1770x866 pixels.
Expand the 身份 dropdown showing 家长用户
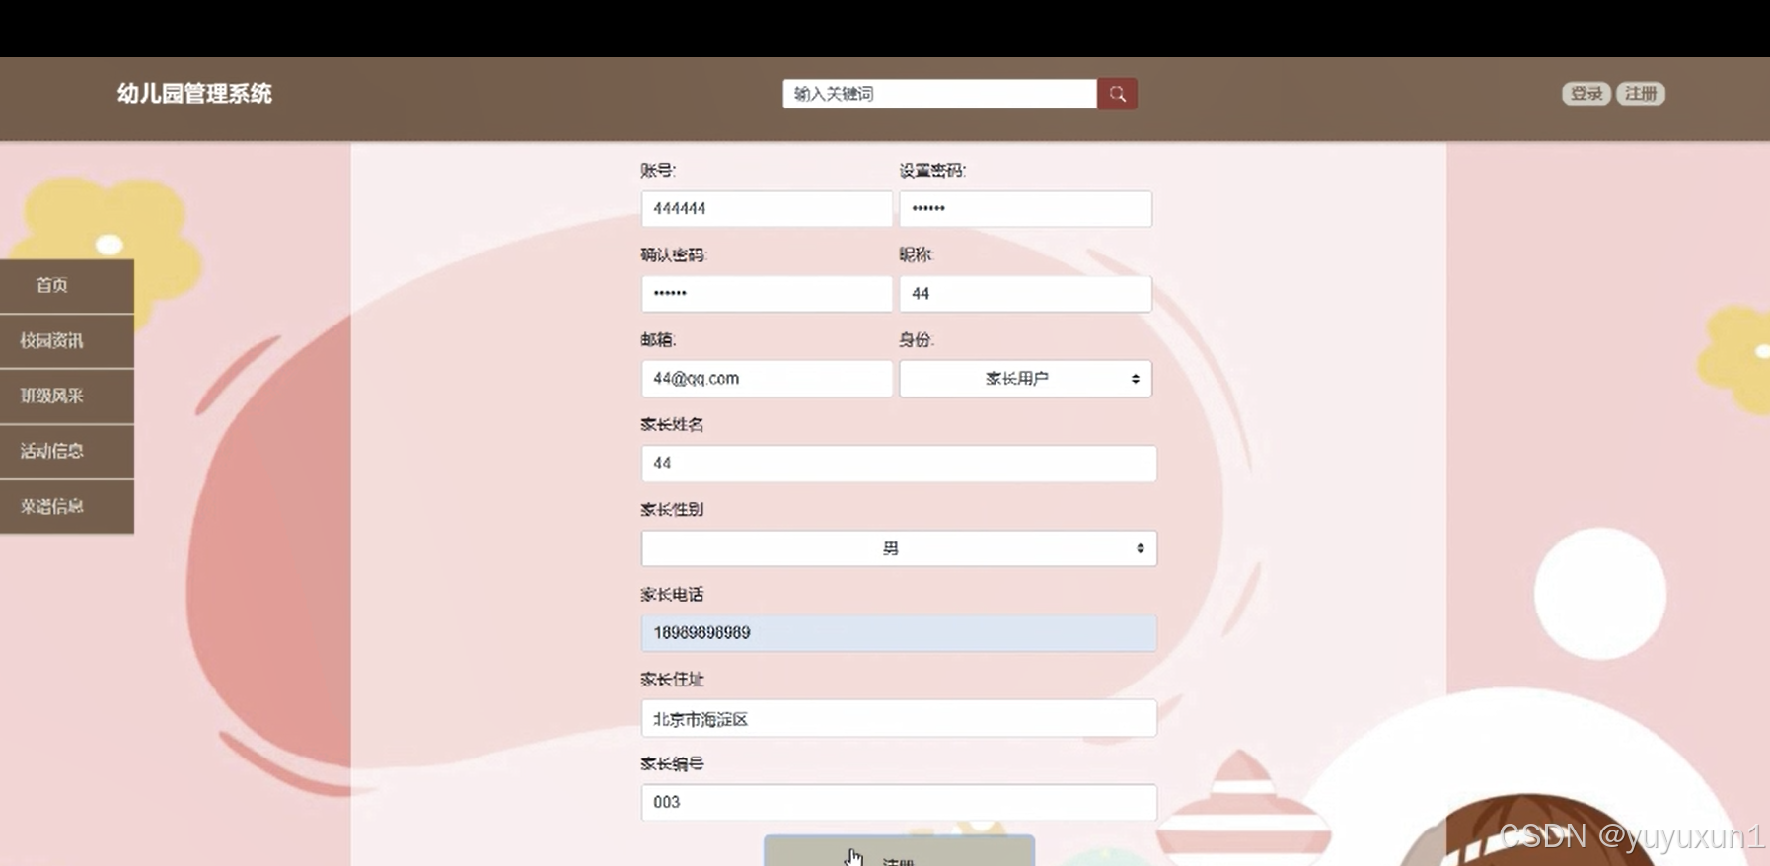1025,379
